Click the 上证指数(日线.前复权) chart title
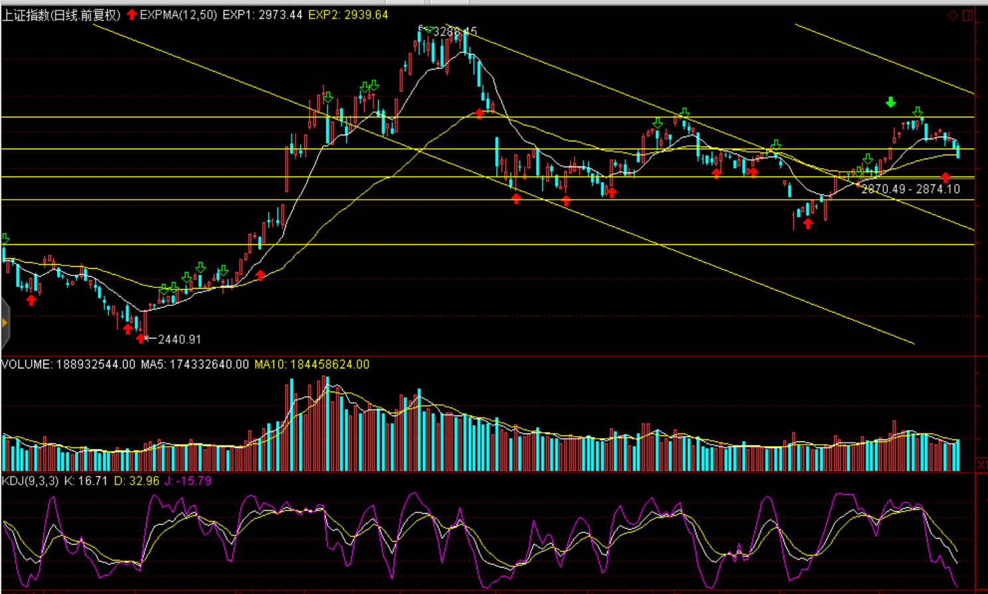The image size is (988, 594). tap(61, 15)
